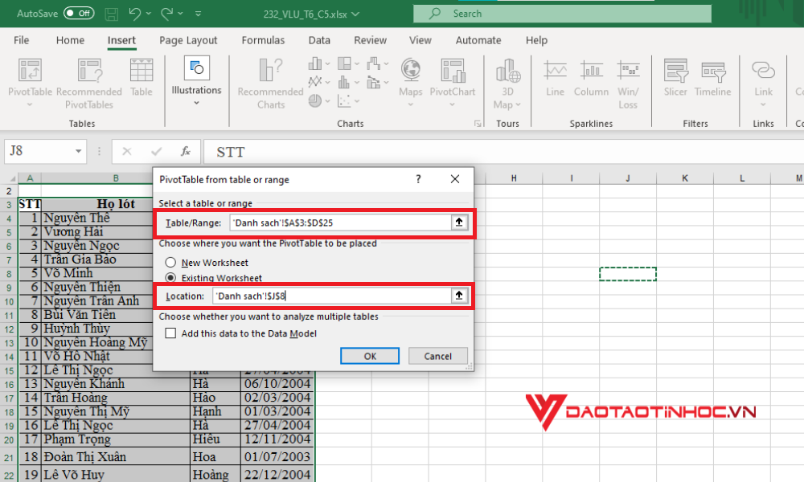
Task: Open the Recommended Charts tool
Action: tap(270, 72)
